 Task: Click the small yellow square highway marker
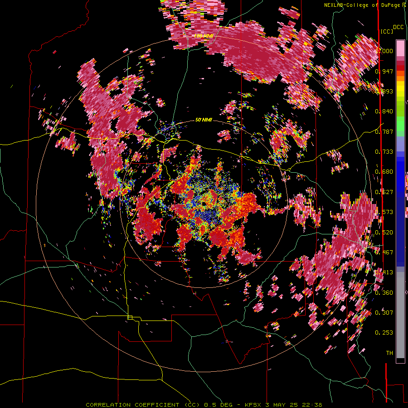pos(130,317)
